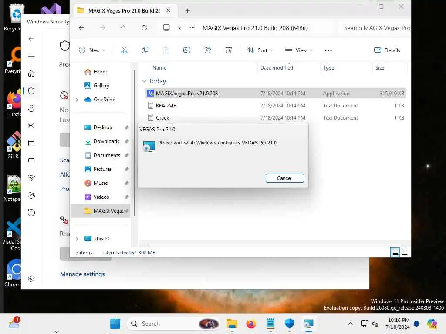Open Home page in Windows Security sidebar
446x334 pixels.
(31, 73)
